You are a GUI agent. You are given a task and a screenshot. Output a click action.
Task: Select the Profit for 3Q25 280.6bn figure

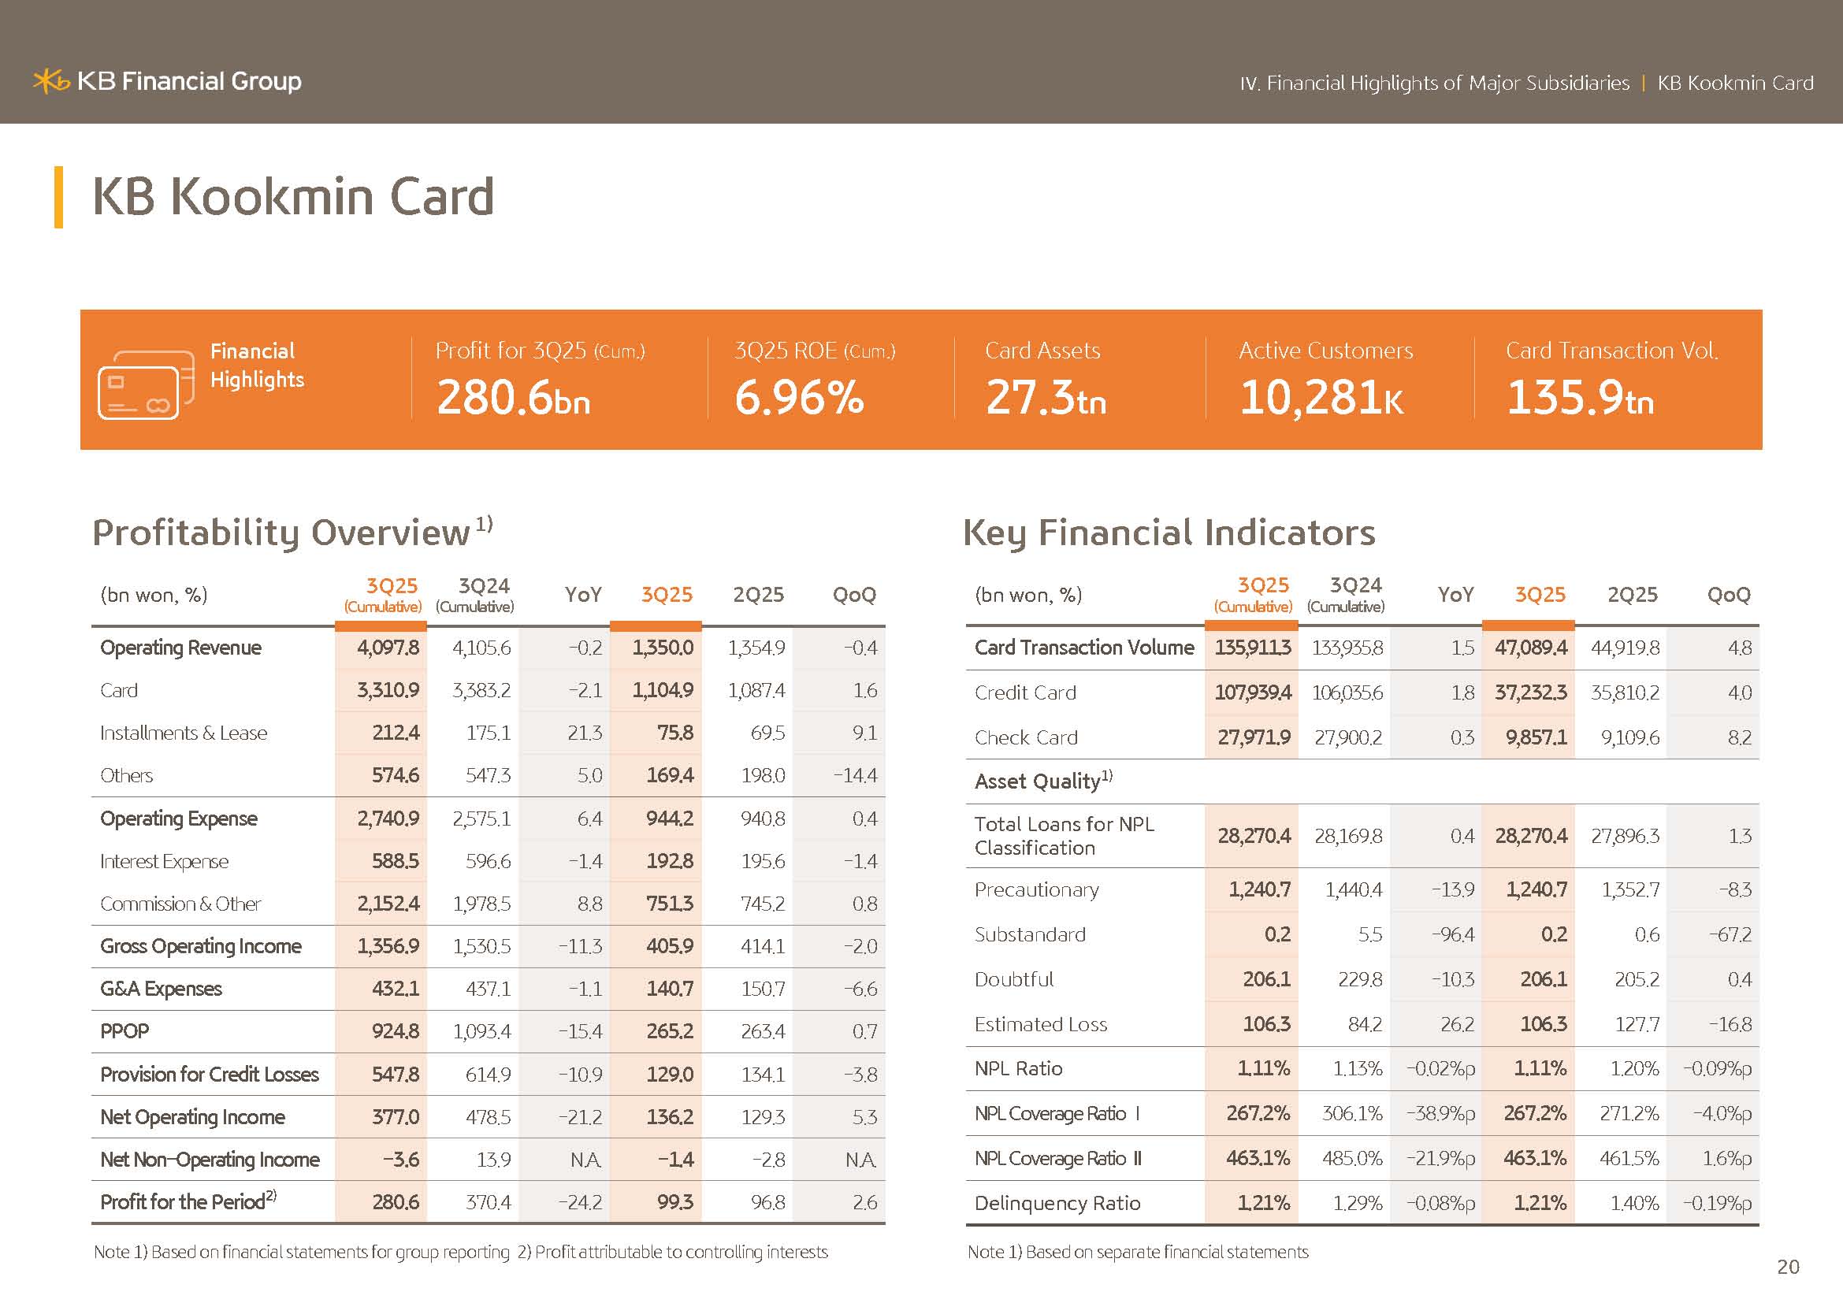513,397
